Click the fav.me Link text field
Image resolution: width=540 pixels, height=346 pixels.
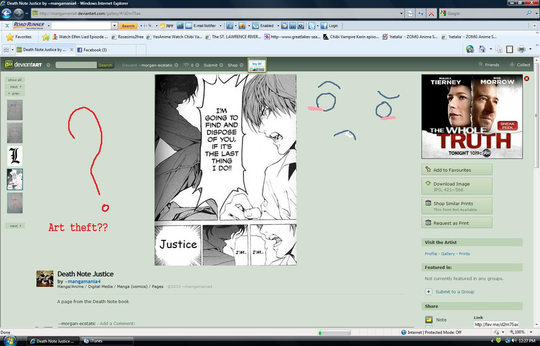coord(496,324)
